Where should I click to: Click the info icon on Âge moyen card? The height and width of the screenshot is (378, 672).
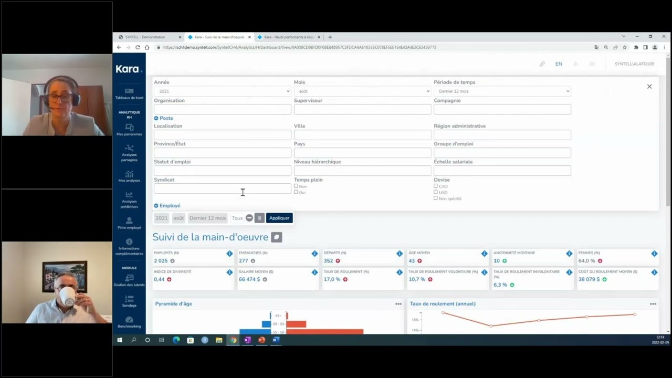point(485,254)
